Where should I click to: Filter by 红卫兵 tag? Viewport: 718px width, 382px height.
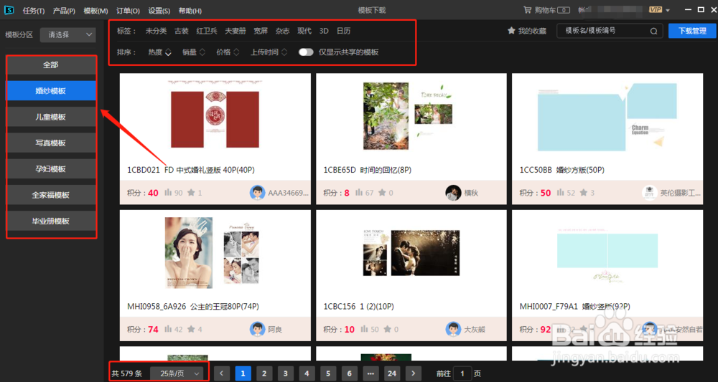pyautogui.click(x=207, y=31)
